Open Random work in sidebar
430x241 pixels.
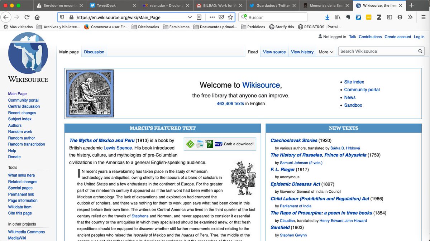20,132
